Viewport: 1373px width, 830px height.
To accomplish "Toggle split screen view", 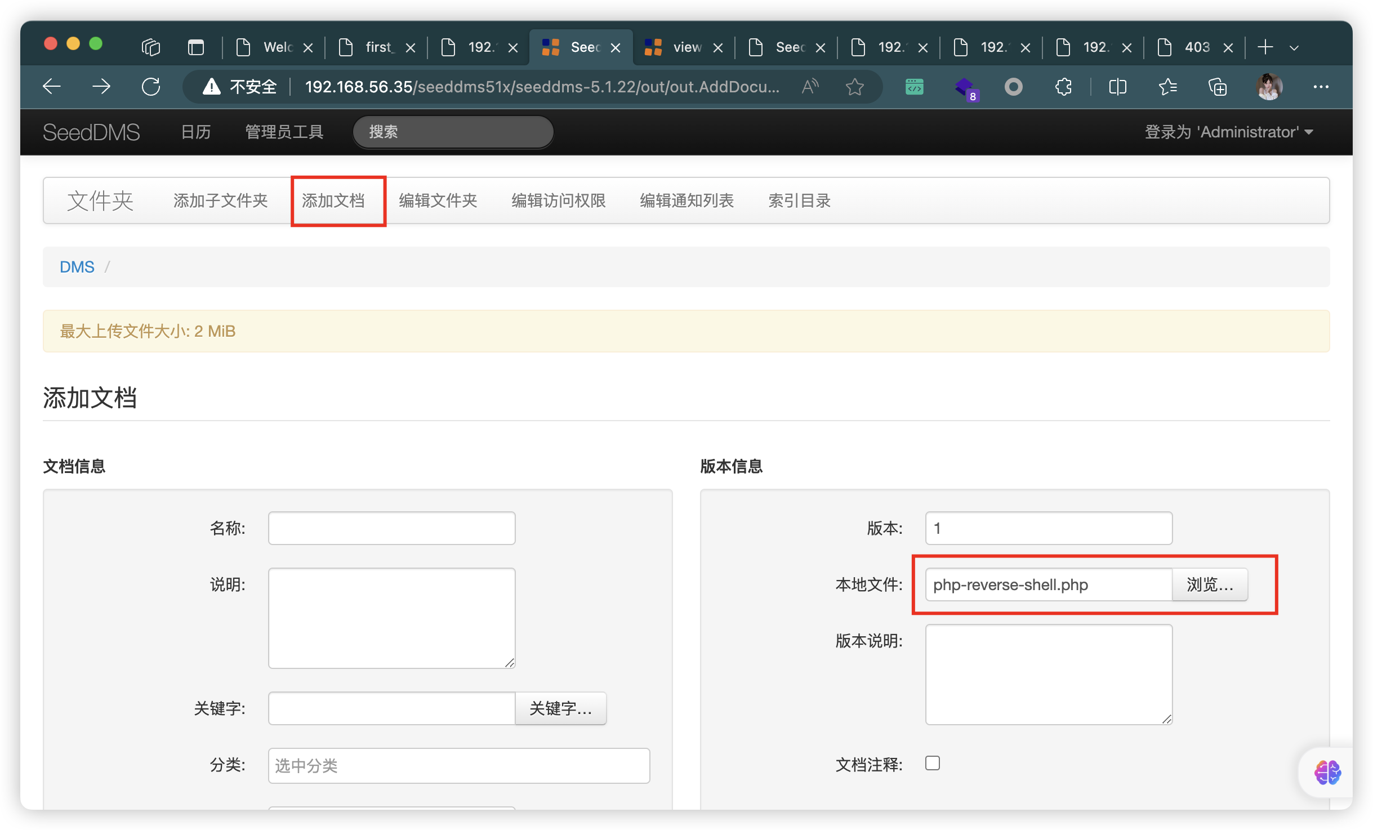I will pos(1117,87).
